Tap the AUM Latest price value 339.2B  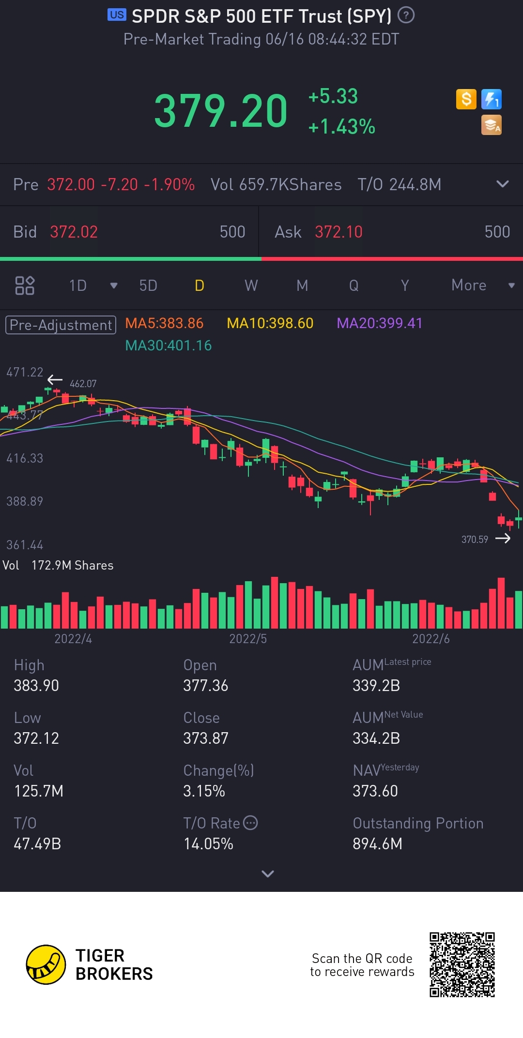click(x=376, y=685)
